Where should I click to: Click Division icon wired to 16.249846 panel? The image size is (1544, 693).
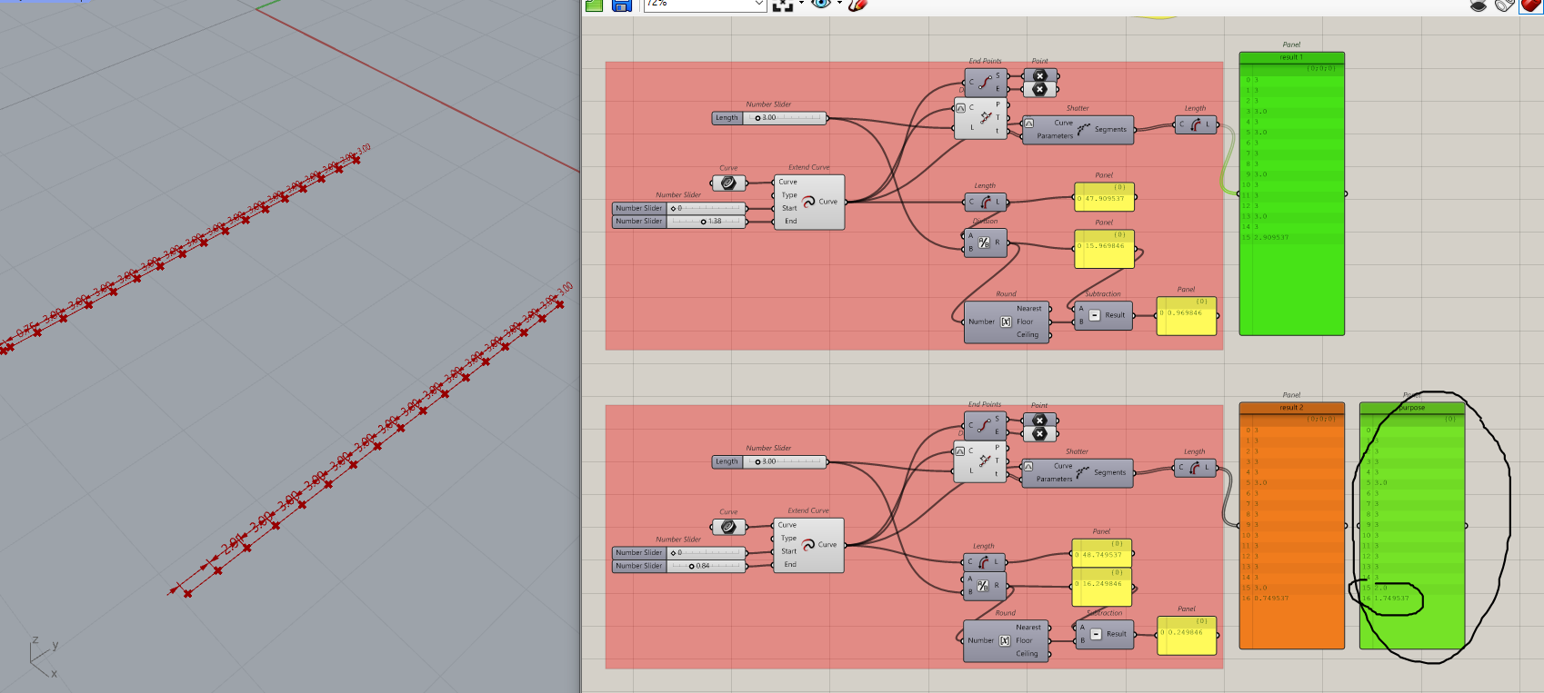pyautogui.click(x=983, y=586)
